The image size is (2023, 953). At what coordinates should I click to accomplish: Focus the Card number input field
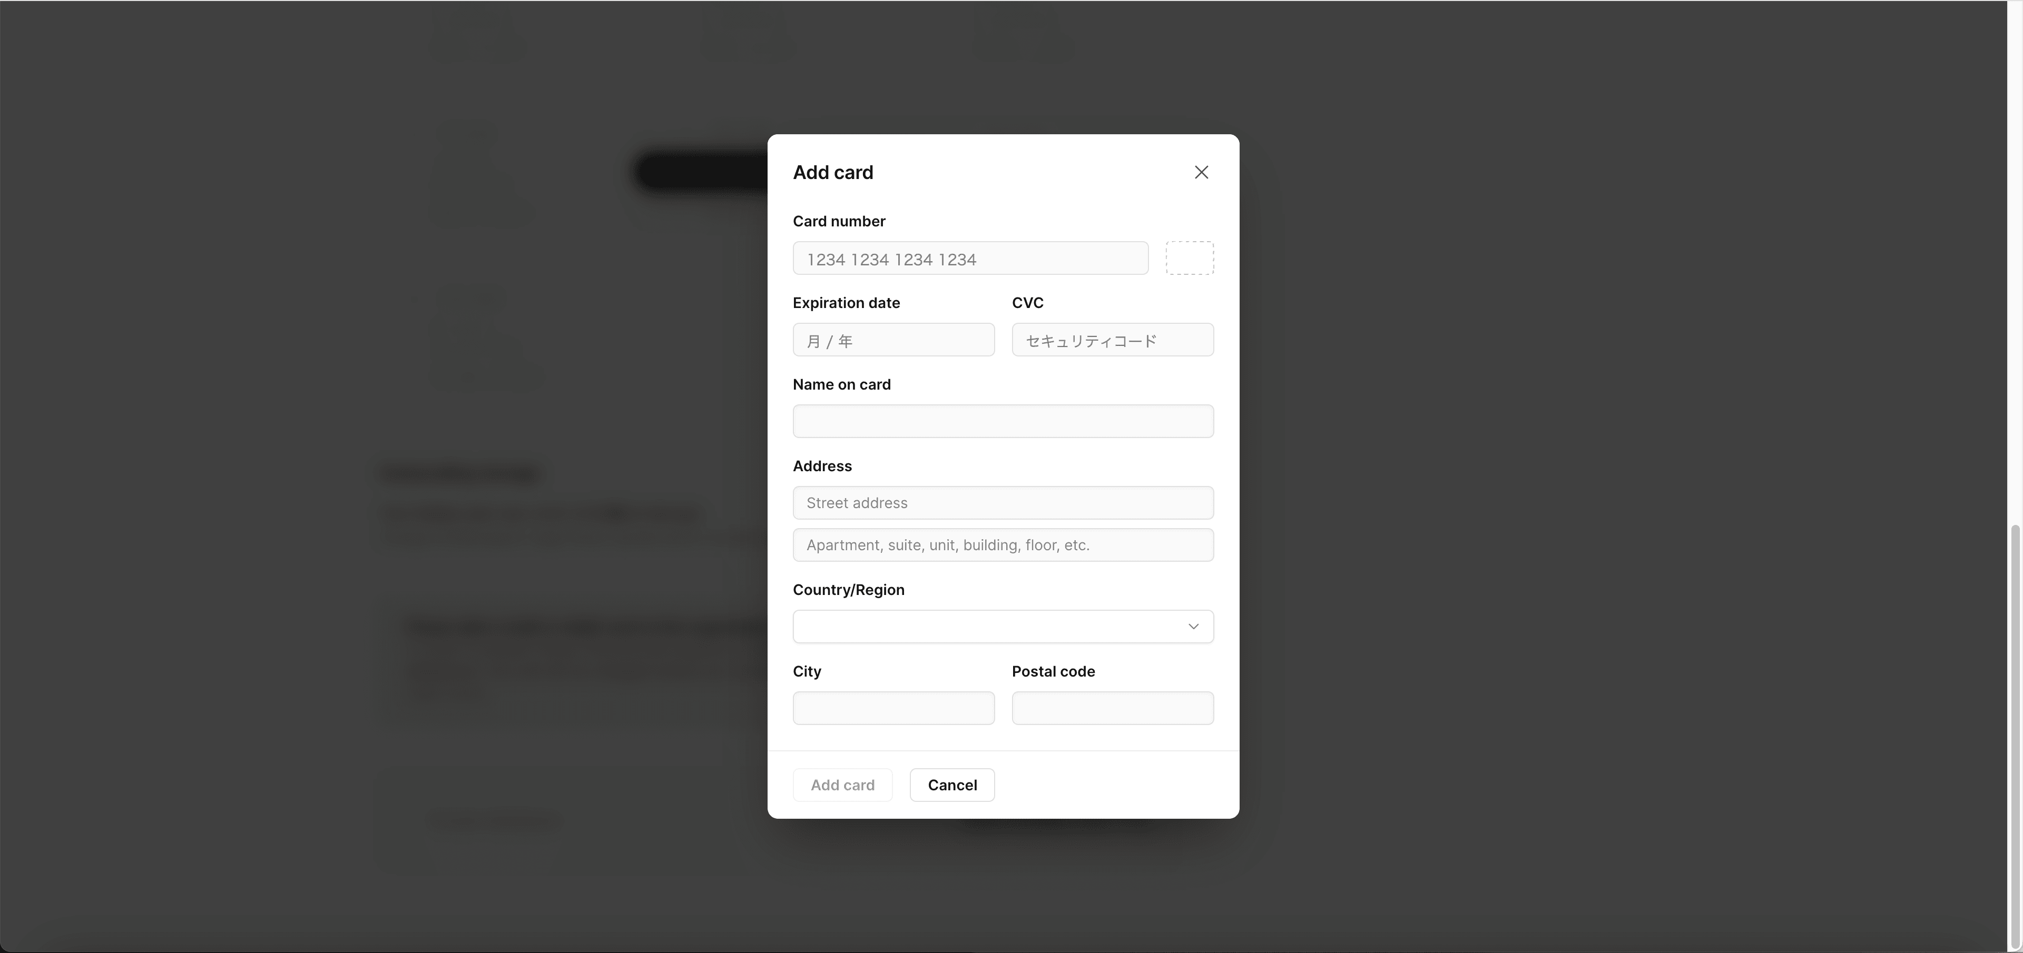pos(970,259)
